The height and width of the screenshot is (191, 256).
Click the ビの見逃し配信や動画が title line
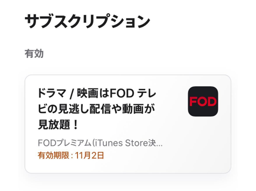click(96, 109)
